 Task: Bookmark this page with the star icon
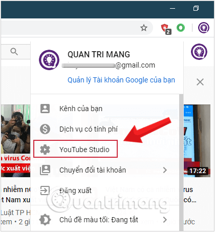[144, 28]
